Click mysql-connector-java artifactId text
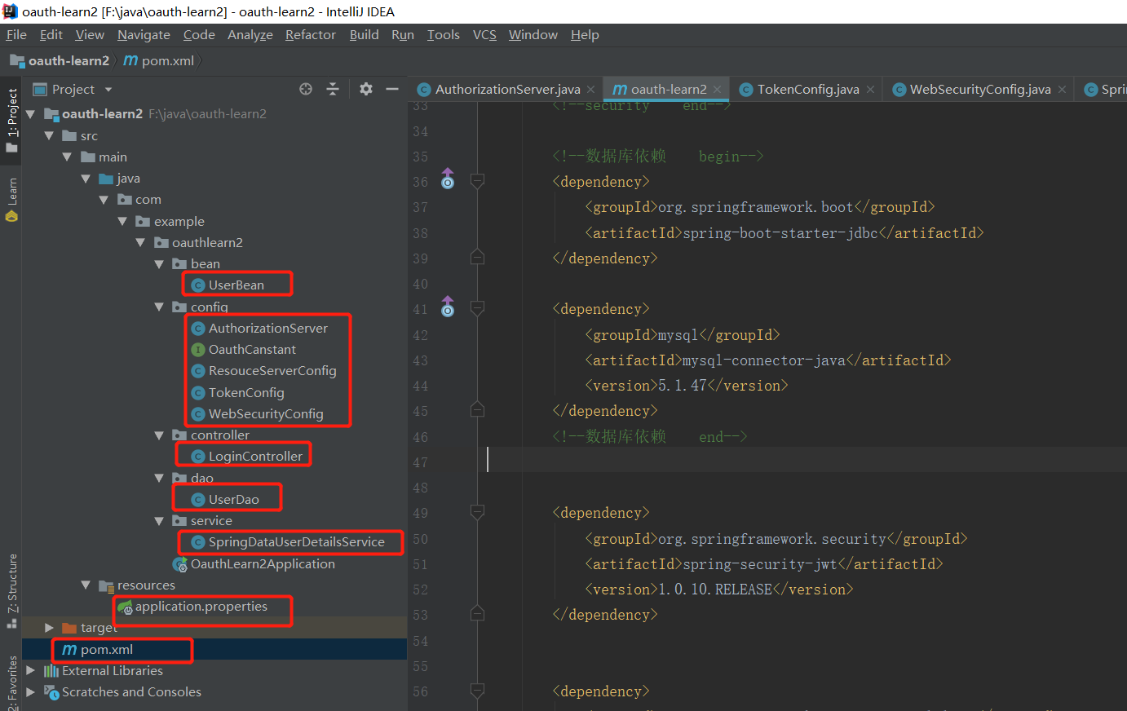This screenshot has width=1127, height=711. (x=763, y=360)
